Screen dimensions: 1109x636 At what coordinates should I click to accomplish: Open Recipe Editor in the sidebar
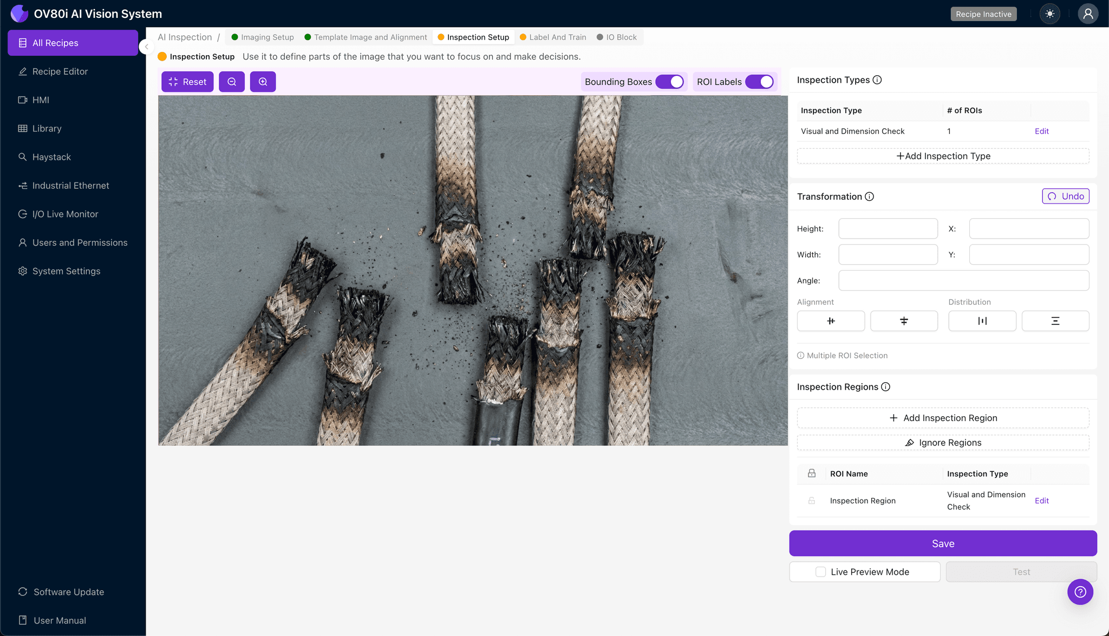pos(60,71)
